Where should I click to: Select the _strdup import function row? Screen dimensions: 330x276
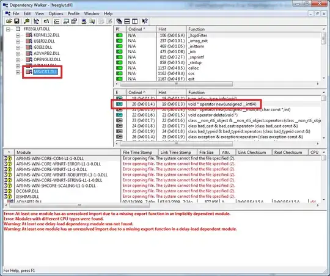tap(217, 62)
